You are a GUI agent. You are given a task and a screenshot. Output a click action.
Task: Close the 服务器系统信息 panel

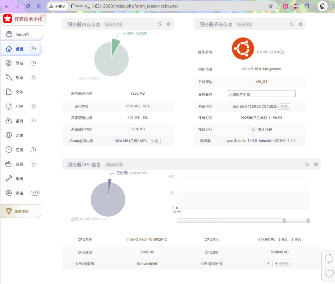point(301,24)
